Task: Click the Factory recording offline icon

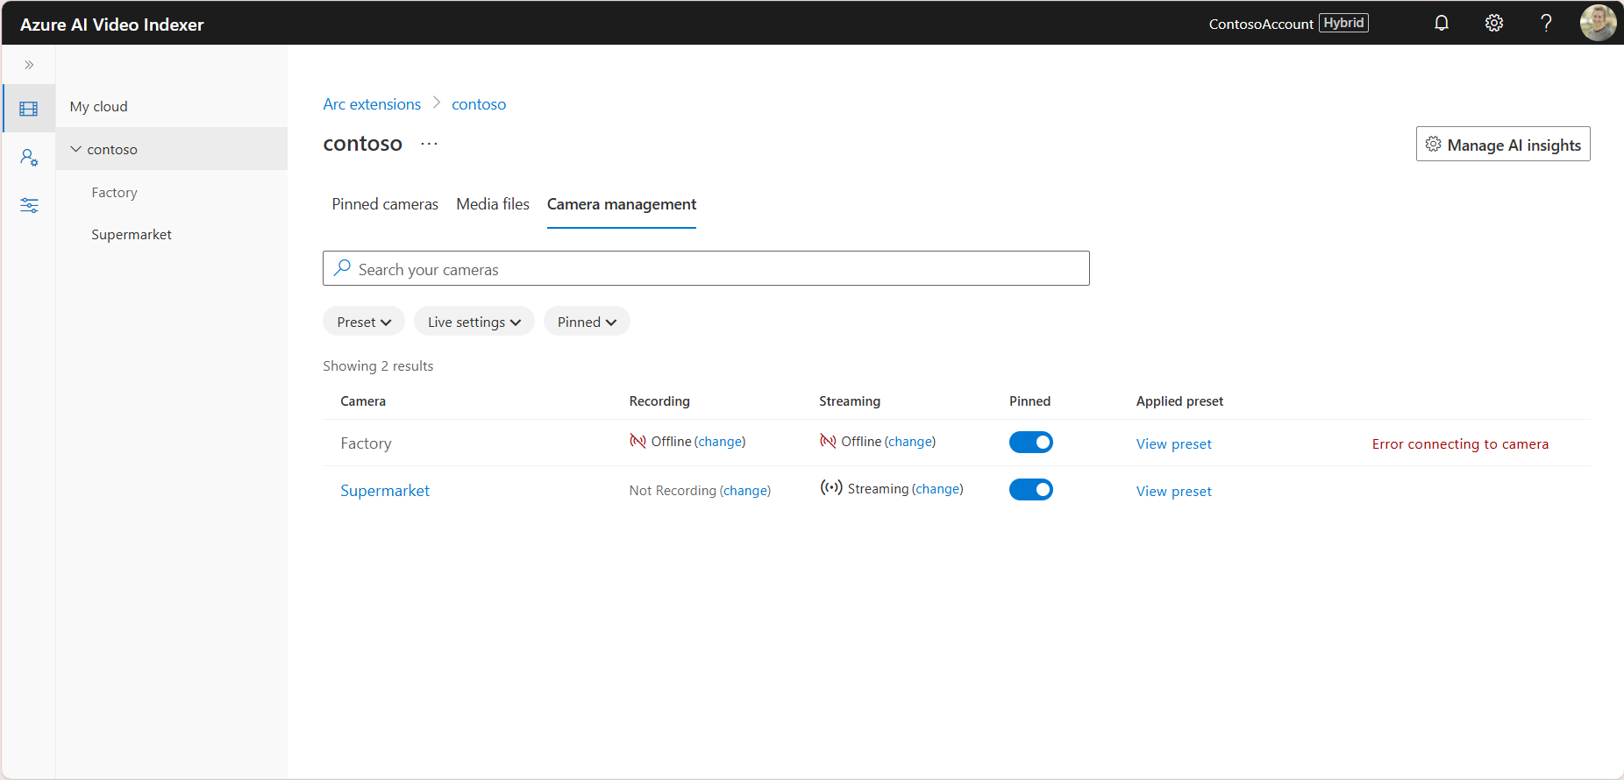Action: pyautogui.click(x=637, y=441)
